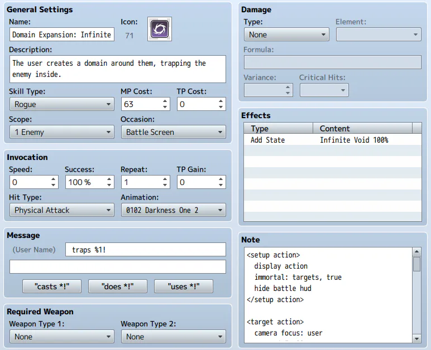Open the Weapon Type 2 dropdown
431x350 pixels.
tap(174, 337)
